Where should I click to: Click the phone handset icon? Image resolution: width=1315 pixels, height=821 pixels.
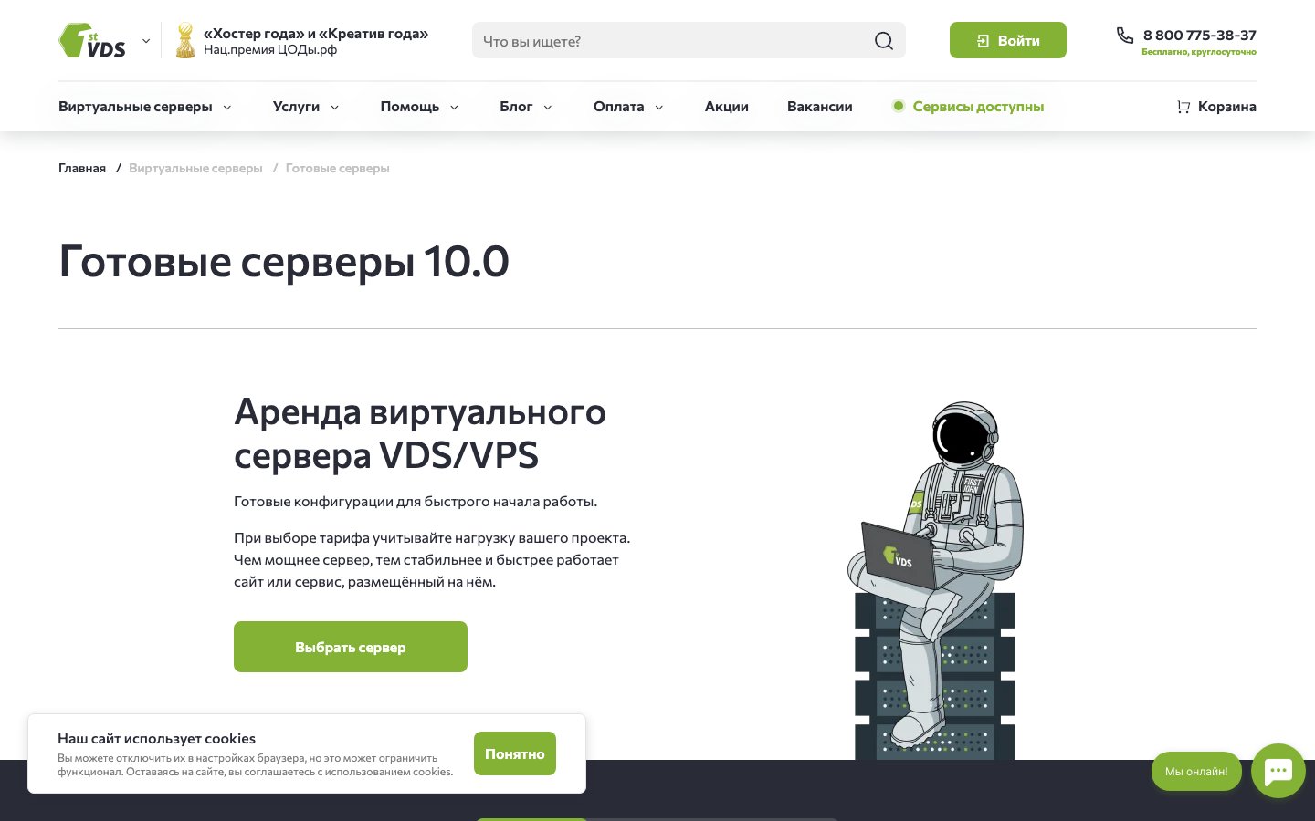tap(1125, 36)
